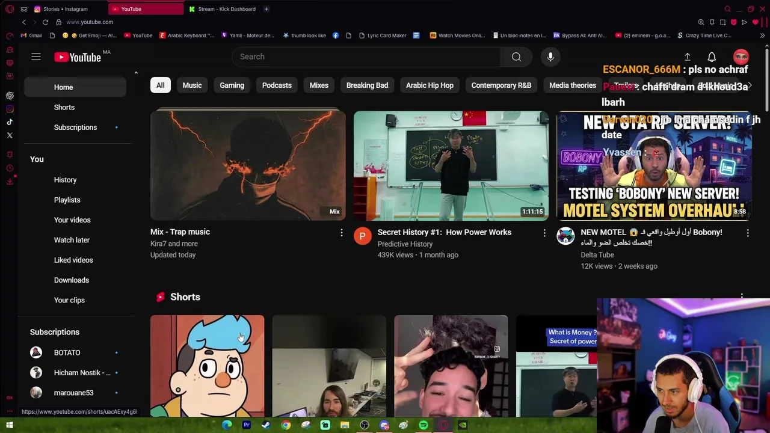
Task: Open File Explorer from the taskbar
Action: pyautogui.click(x=345, y=425)
